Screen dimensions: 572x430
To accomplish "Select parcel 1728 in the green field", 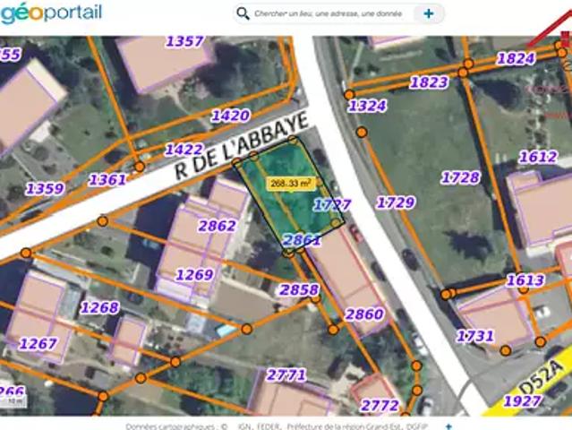I will point(461,177).
